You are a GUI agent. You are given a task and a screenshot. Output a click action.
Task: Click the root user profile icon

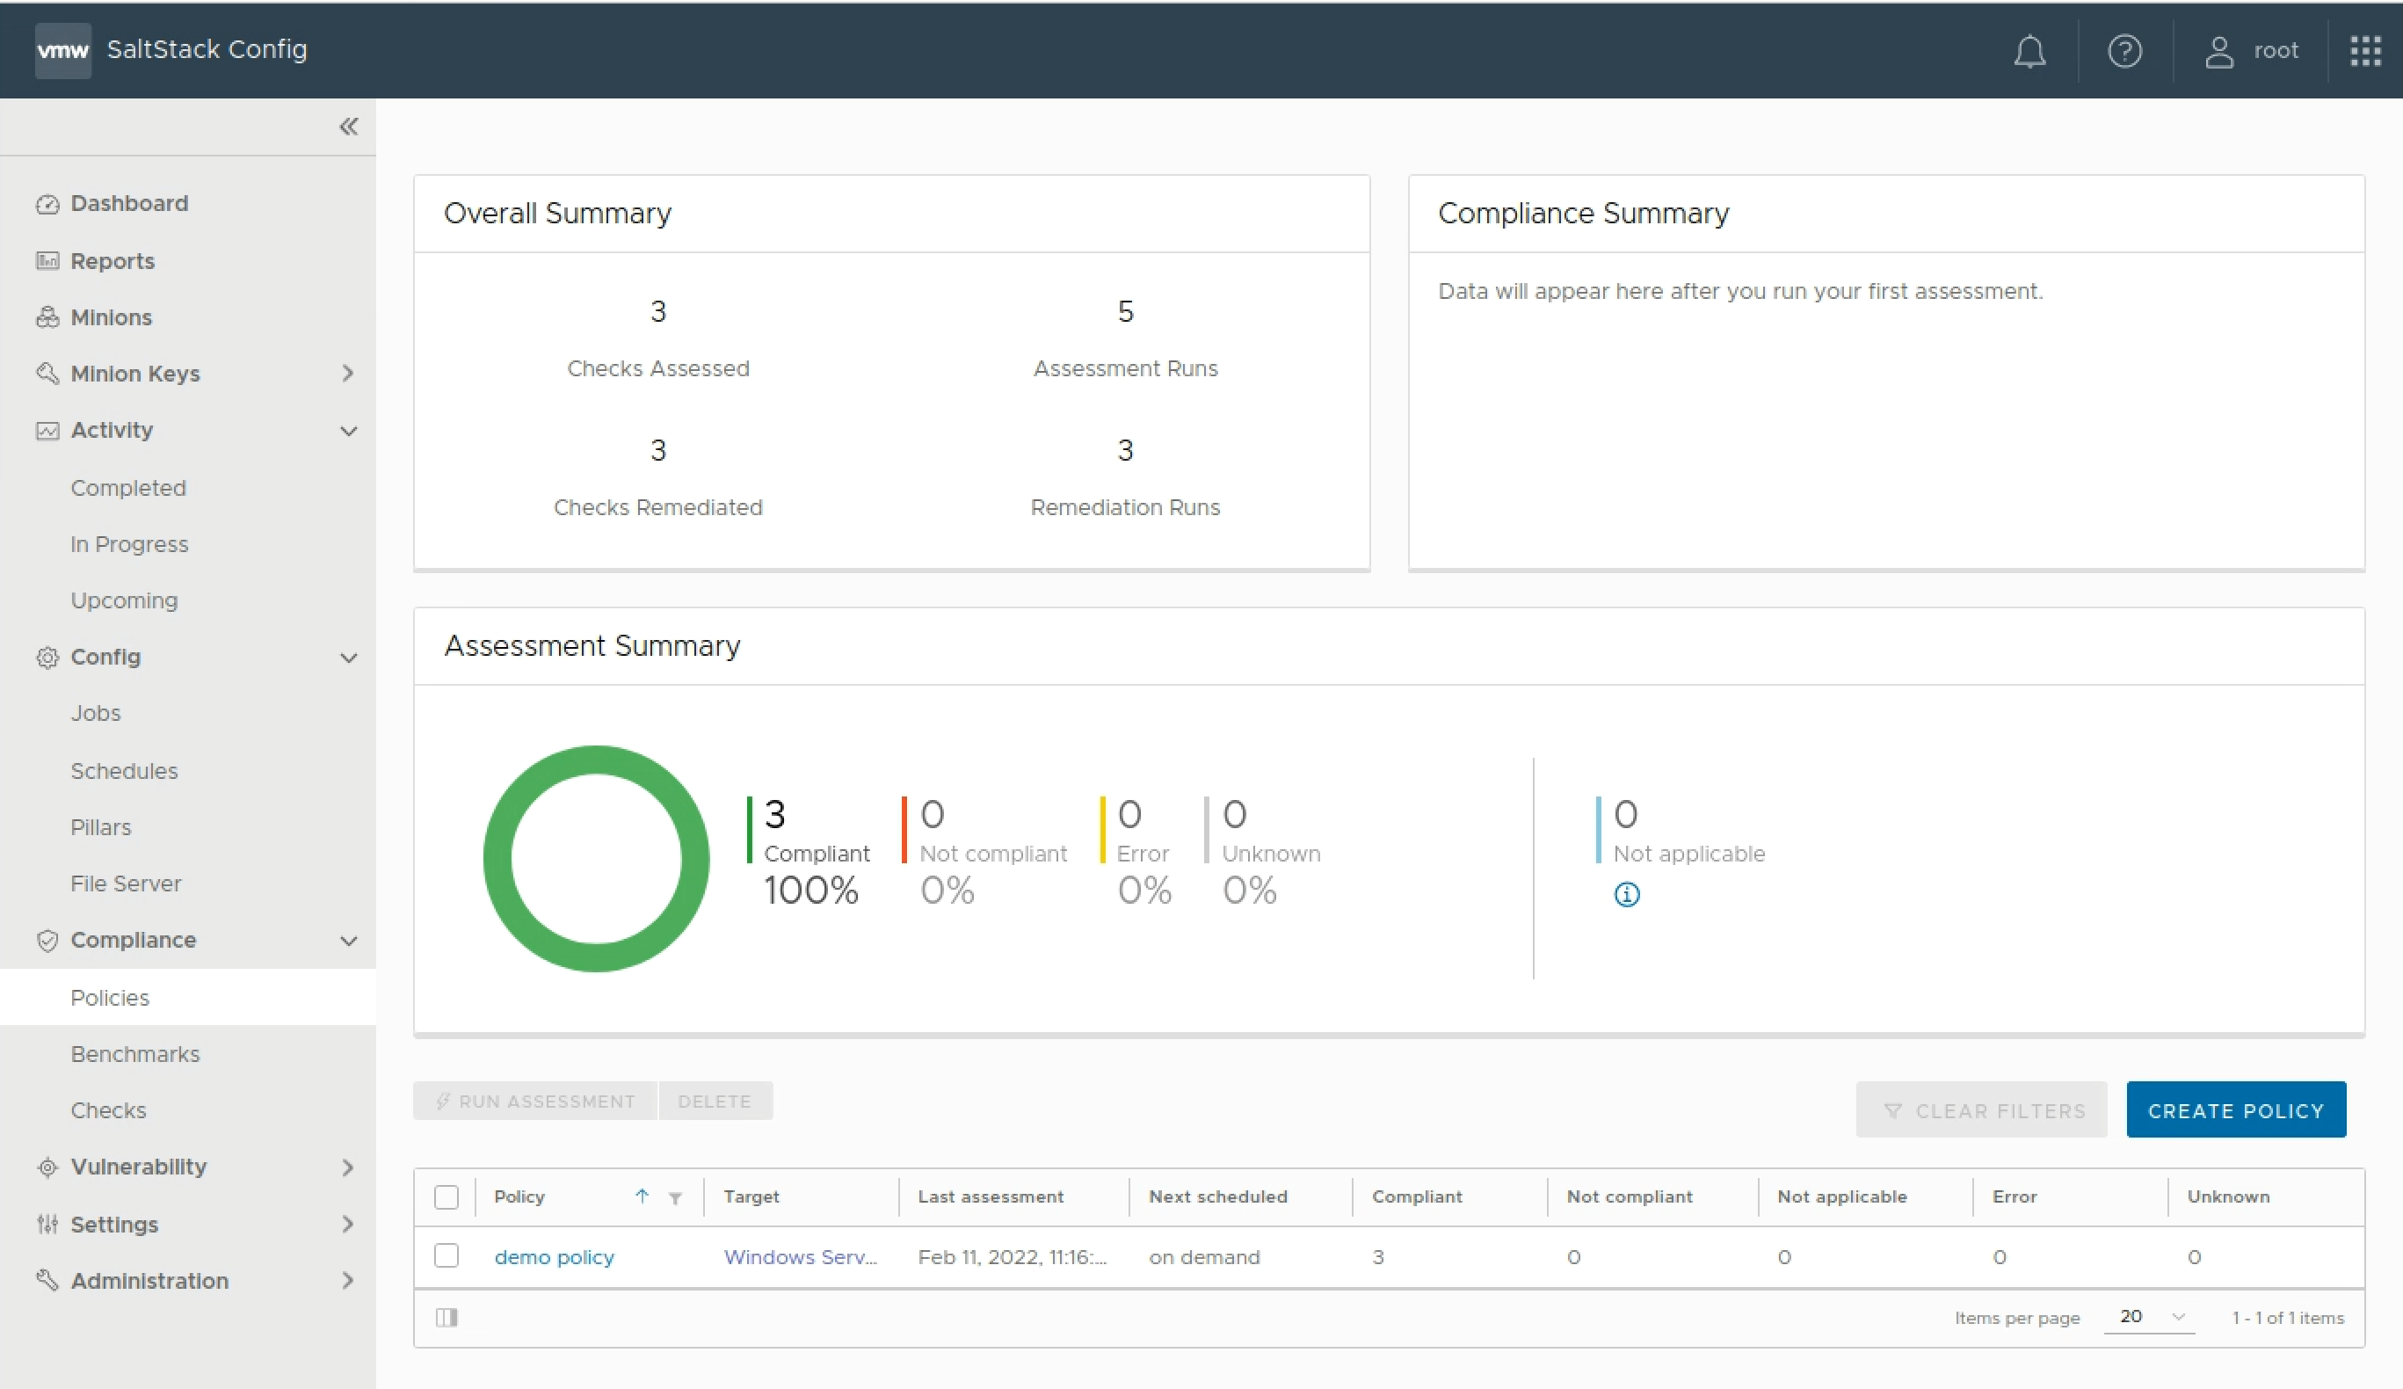click(2219, 51)
